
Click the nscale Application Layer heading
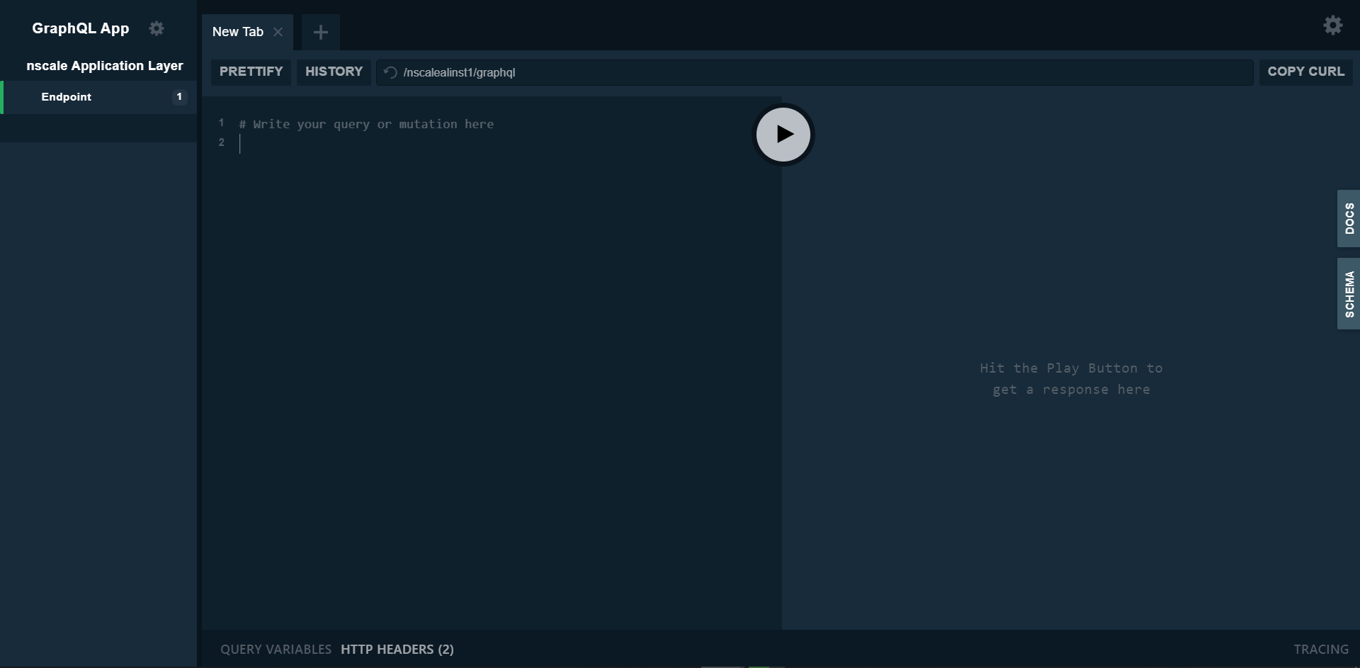point(105,65)
